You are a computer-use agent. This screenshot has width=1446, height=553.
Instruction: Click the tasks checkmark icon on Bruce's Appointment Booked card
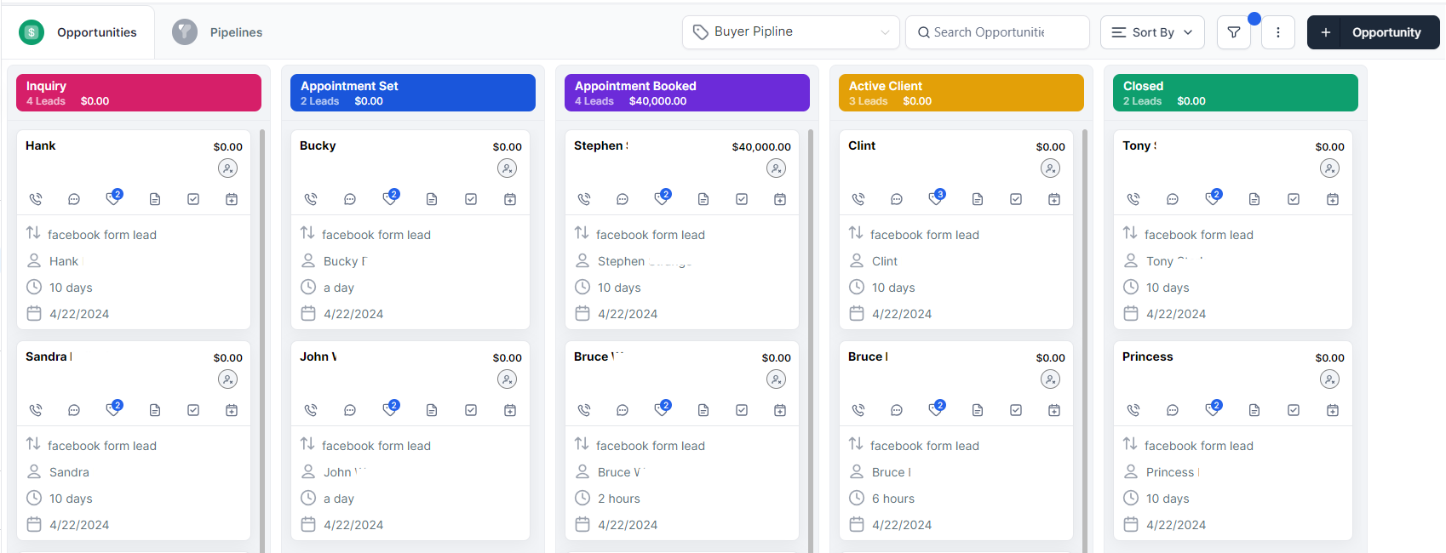(x=742, y=410)
